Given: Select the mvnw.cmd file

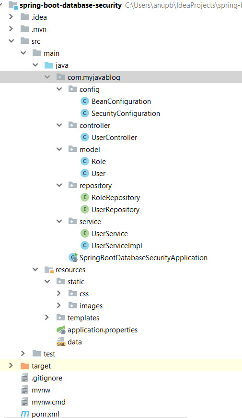Looking at the screenshot, I should click(48, 402).
